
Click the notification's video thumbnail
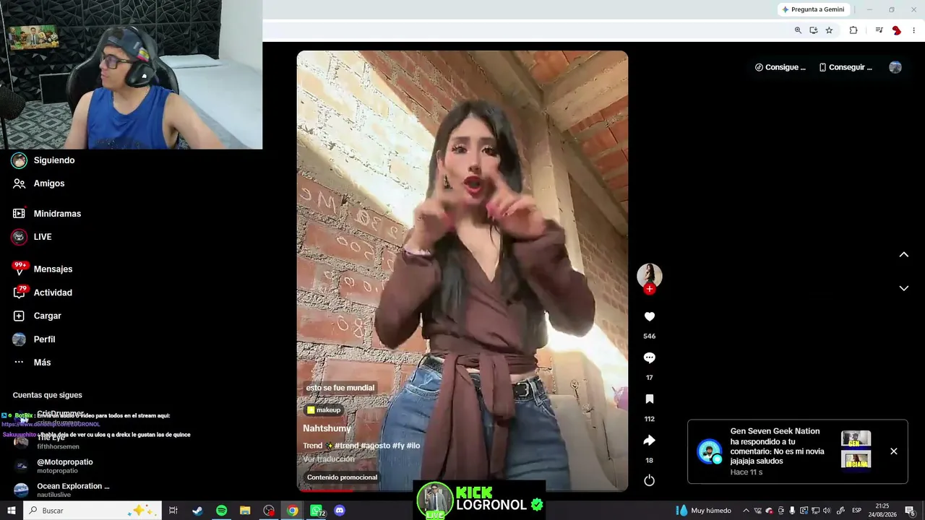click(856, 449)
